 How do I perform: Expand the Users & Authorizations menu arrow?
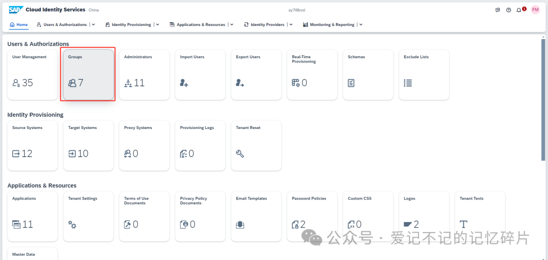(x=93, y=24)
